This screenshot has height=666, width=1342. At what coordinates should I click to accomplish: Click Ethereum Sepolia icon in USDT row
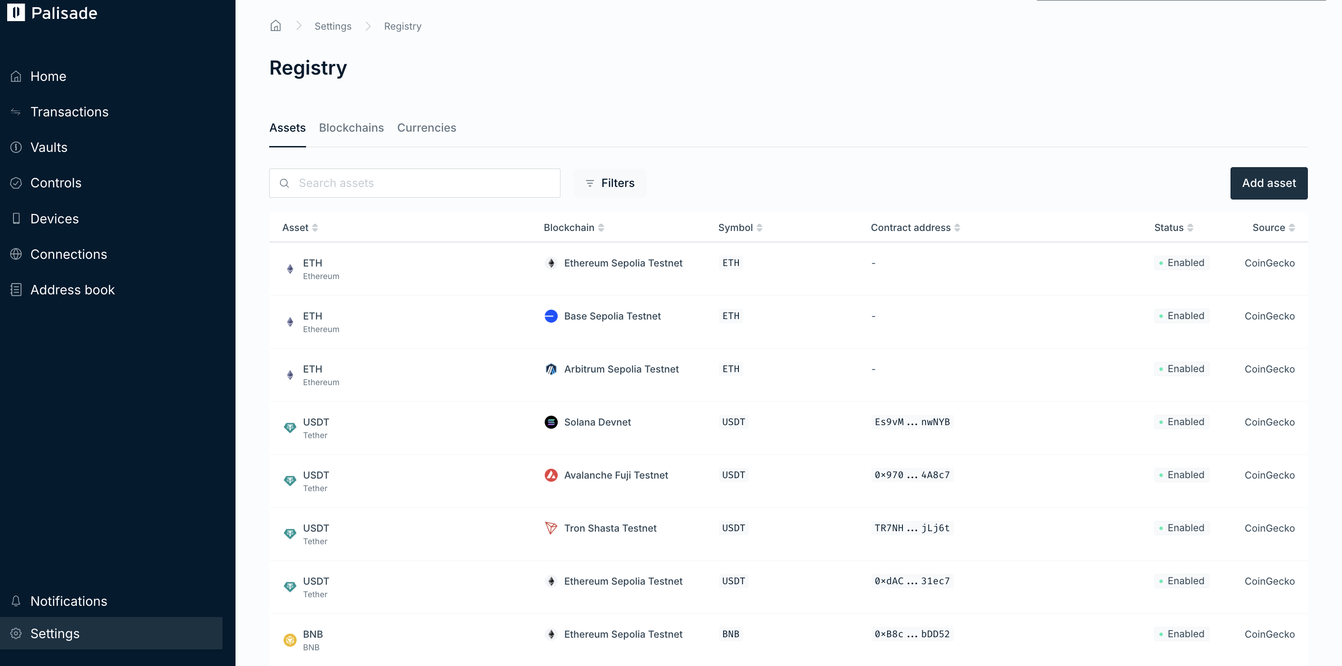[551, 581]
